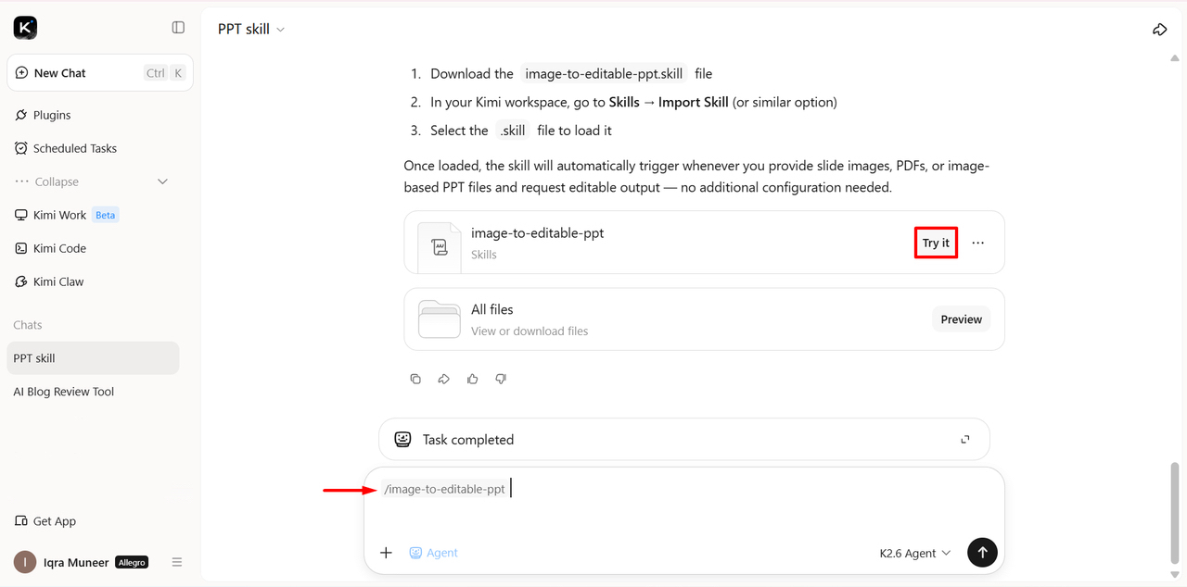The image size is (1187, 587).
Task: Expand the Task completed panel
Action: point(965,440)
